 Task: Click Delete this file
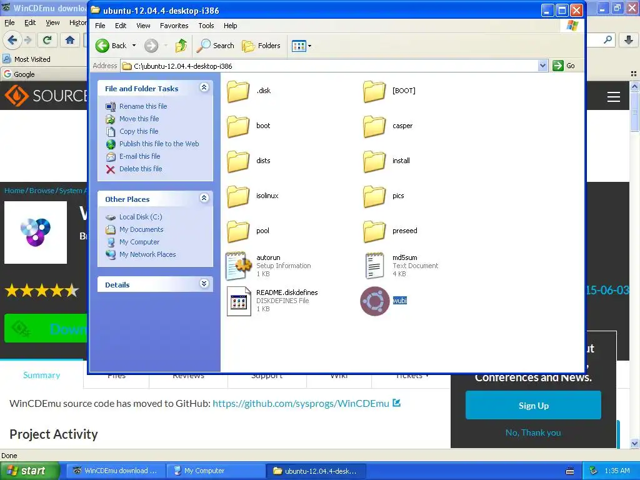(x=141, y=169)
